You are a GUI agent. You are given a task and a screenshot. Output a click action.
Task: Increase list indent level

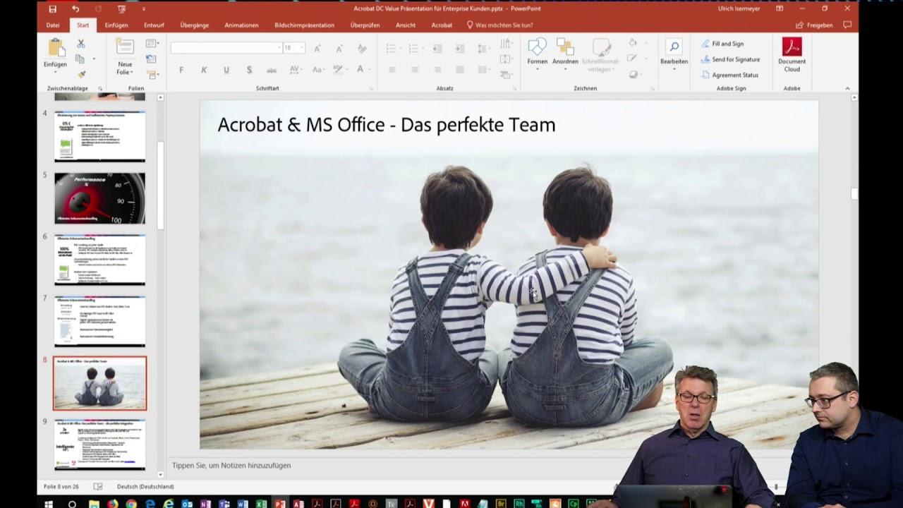pyautogui.click(x=460, y=48)
